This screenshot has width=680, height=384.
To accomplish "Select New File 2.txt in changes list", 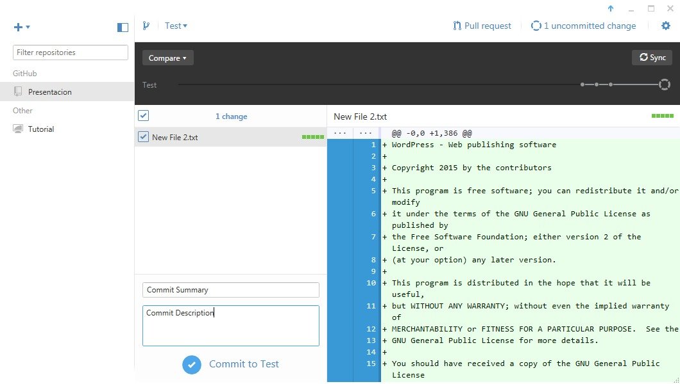I will click(x=231, y=137).
